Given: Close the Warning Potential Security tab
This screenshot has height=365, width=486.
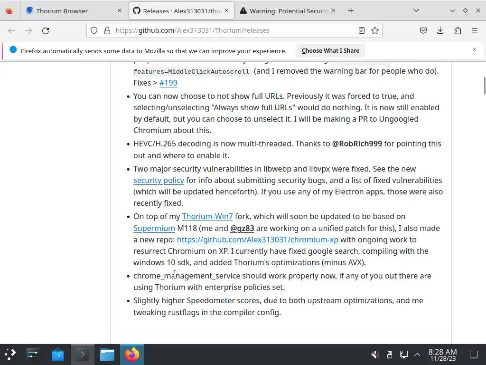Looking at the screenshot, I should point(333,11).
